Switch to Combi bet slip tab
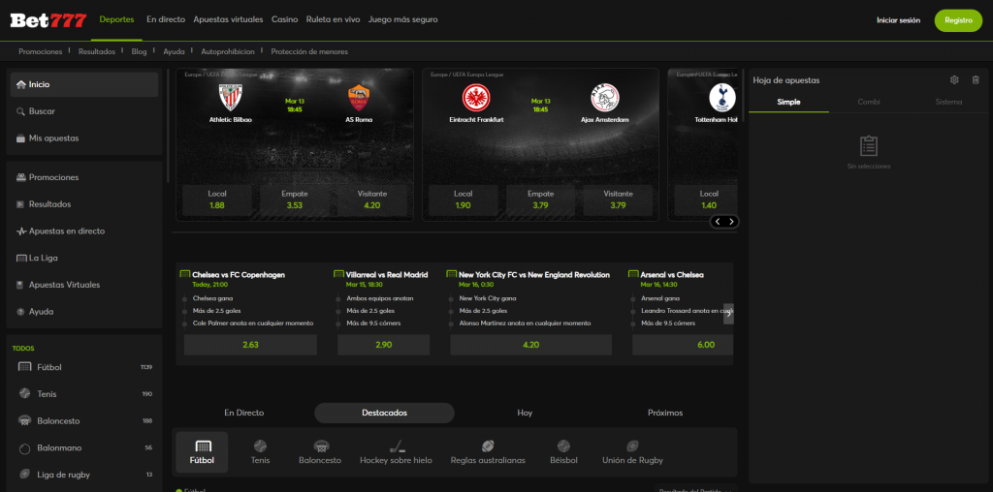Screen dimensions: 993x492 pos(868,102)
